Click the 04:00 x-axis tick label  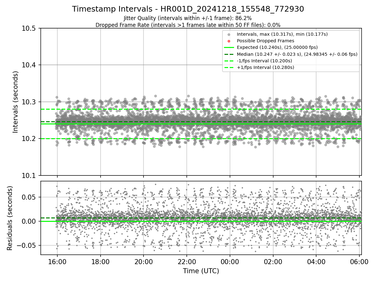click(x=316, y=261)
